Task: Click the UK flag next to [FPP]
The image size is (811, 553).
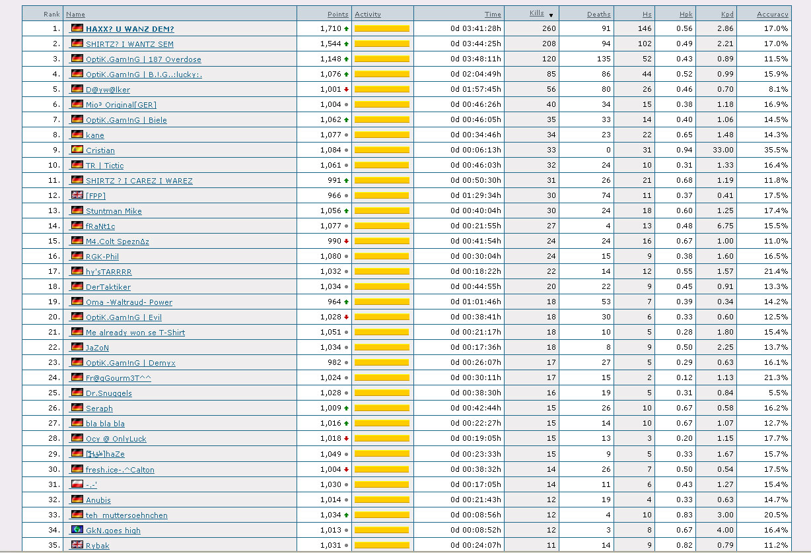Action: (77, 195)
